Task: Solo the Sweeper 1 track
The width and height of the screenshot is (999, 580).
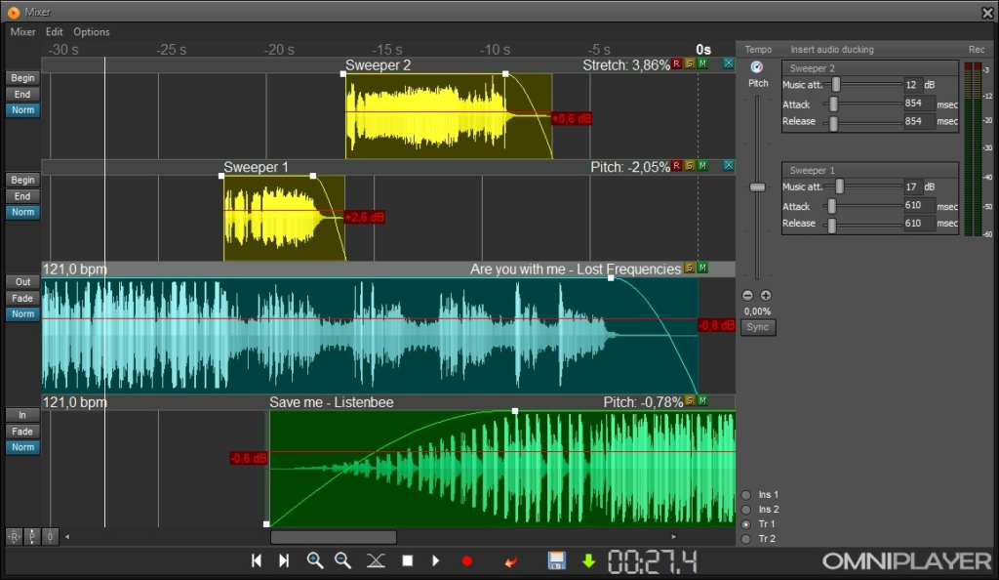Action: tap(690, 166)
